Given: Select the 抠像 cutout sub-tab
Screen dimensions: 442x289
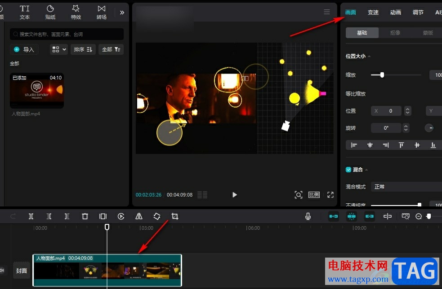Looking at the screenshot, I should point(395,33).
